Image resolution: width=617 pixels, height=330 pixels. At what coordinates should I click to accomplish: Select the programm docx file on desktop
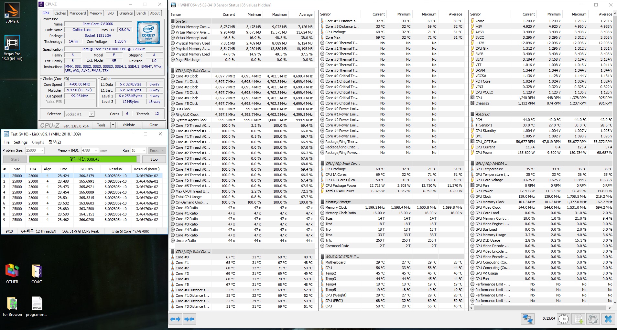pos(37,306)
